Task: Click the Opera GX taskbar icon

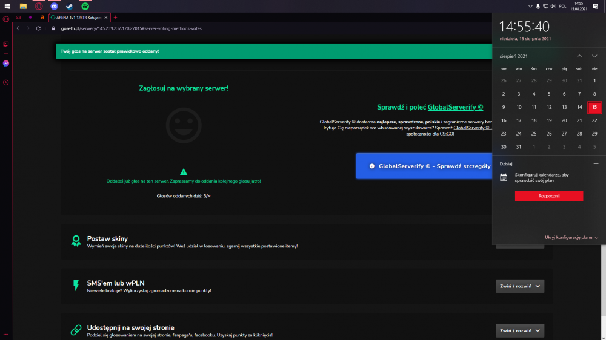Action: pos(39,6)
